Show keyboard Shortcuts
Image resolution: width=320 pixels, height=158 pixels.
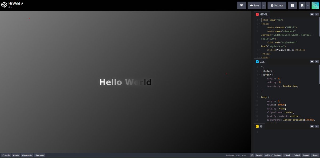[x=39, y=155]
